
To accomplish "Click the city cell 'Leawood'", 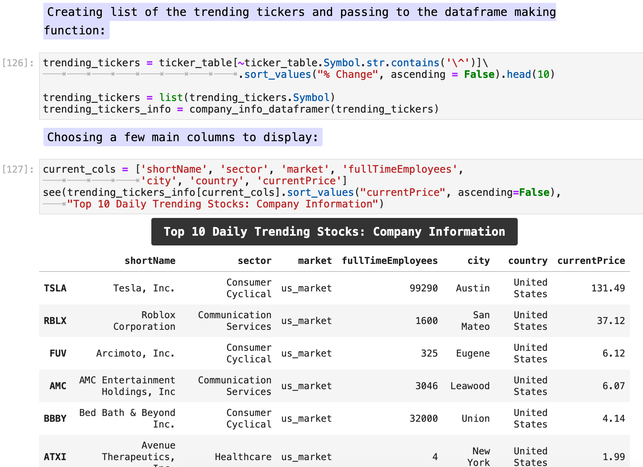I will (470, 386).
